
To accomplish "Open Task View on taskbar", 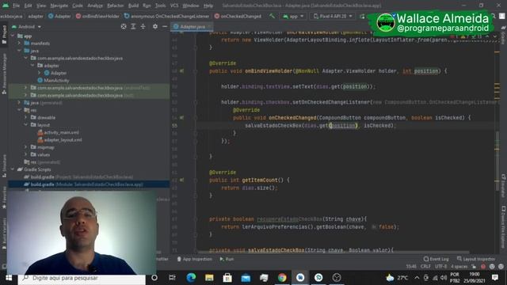I will click(173, 278).
